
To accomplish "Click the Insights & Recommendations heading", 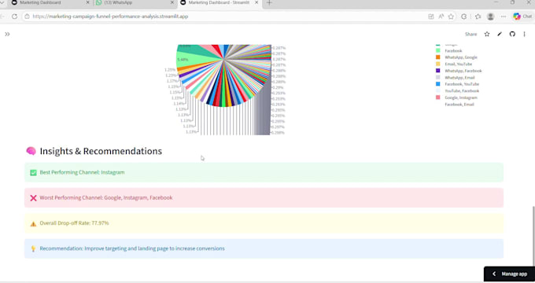I will click(x=101, y=151).
